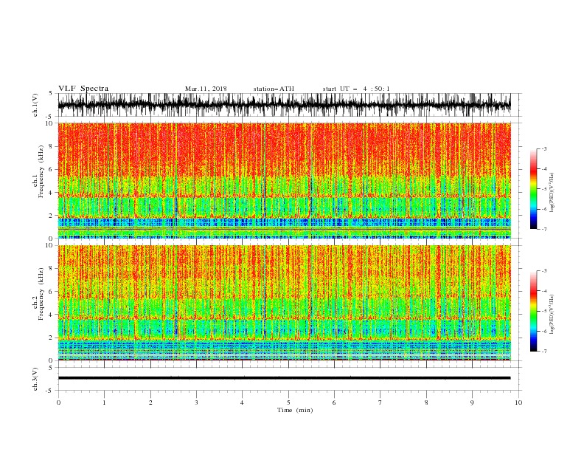584x452 pixels.
Task: Select the date text "Mar.11, 2018"
Action: 206,89
